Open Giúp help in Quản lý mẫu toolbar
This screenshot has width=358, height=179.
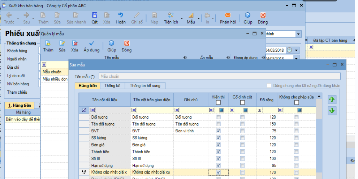[x=111, y=43]
